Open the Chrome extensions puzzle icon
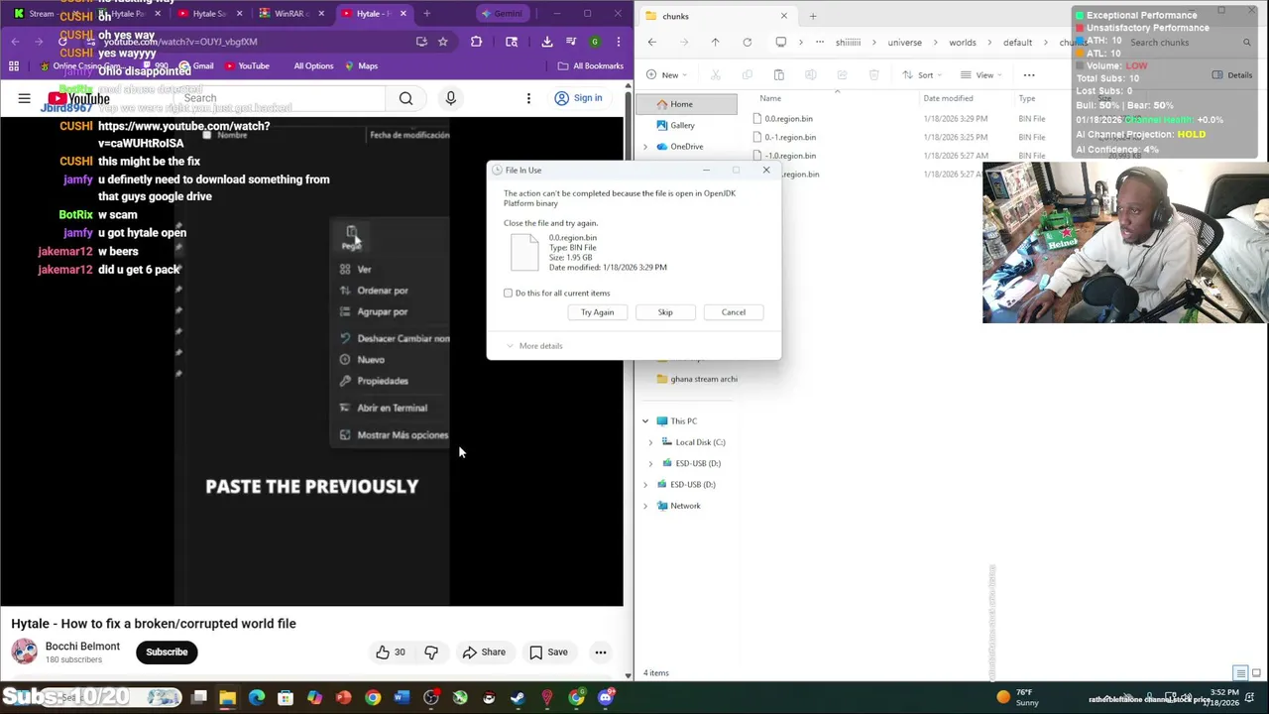Image resolution: width=1269 pixels, height=714 pixels. tap(476, 42)
